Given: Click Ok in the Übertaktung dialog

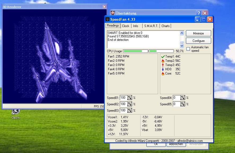Looking at the screenshot, I should 156,145.
